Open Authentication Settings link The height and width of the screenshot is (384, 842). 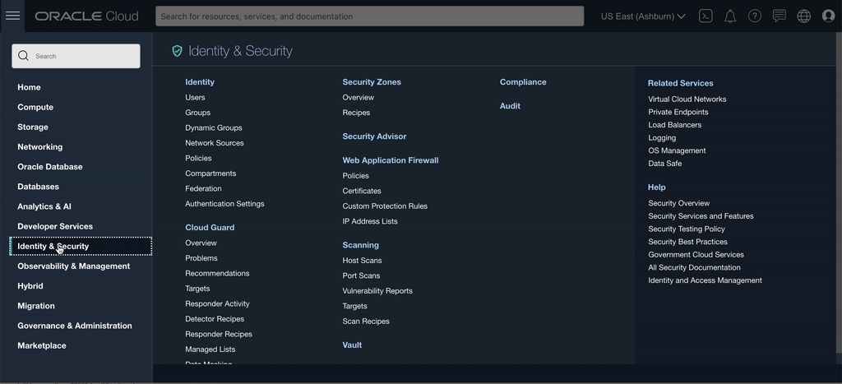click(x=224, y=204)
